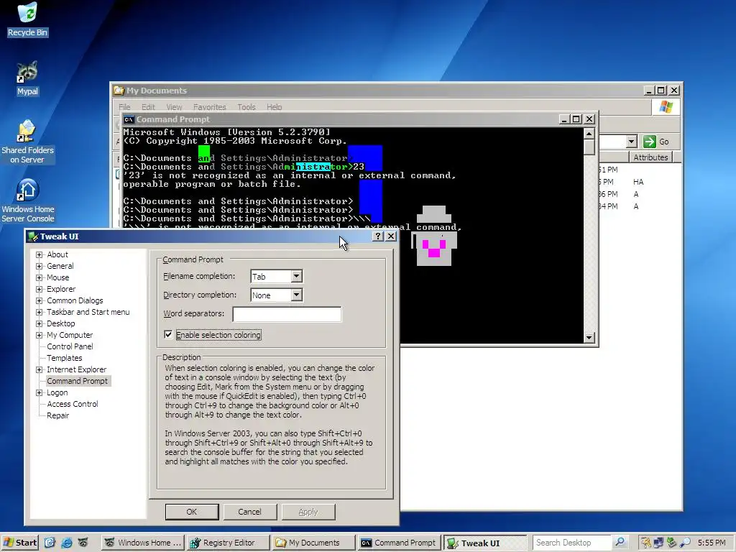Select Repair in the tree
Image resolution: width=736 pixels, height=552 pixels.
pos(57,415)
